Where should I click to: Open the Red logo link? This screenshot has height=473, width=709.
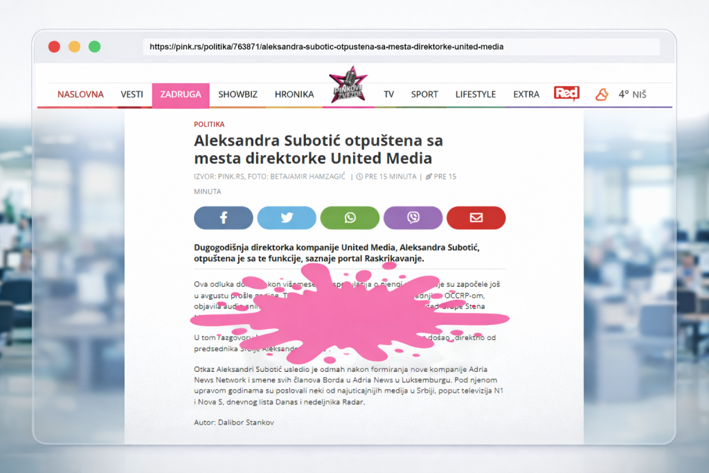(x=566, y=94)
